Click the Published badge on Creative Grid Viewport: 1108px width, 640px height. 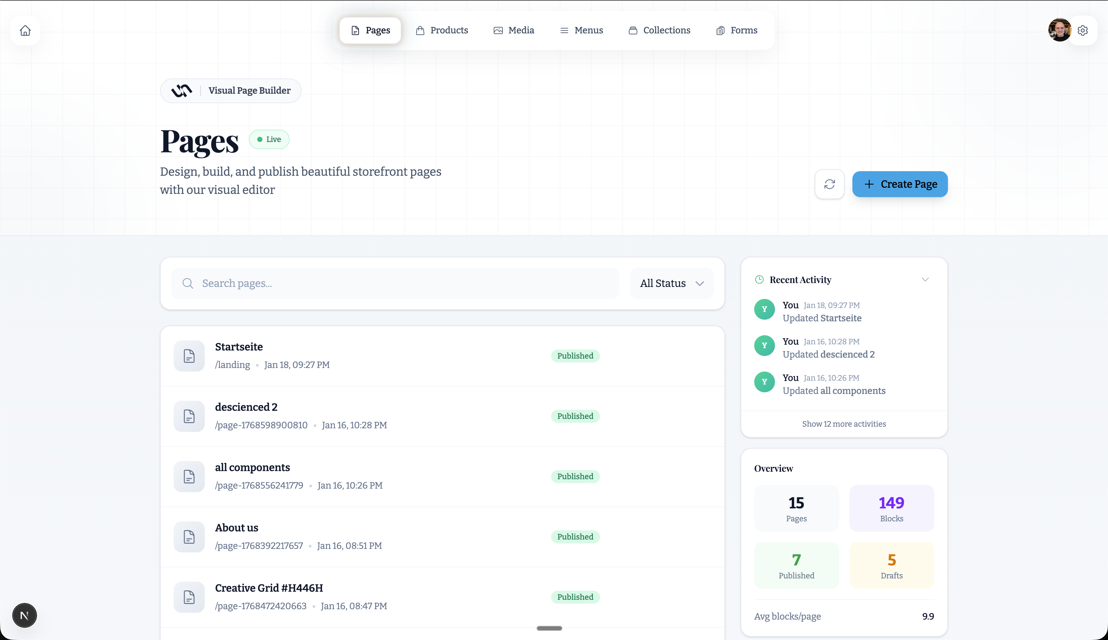(575, 597)
